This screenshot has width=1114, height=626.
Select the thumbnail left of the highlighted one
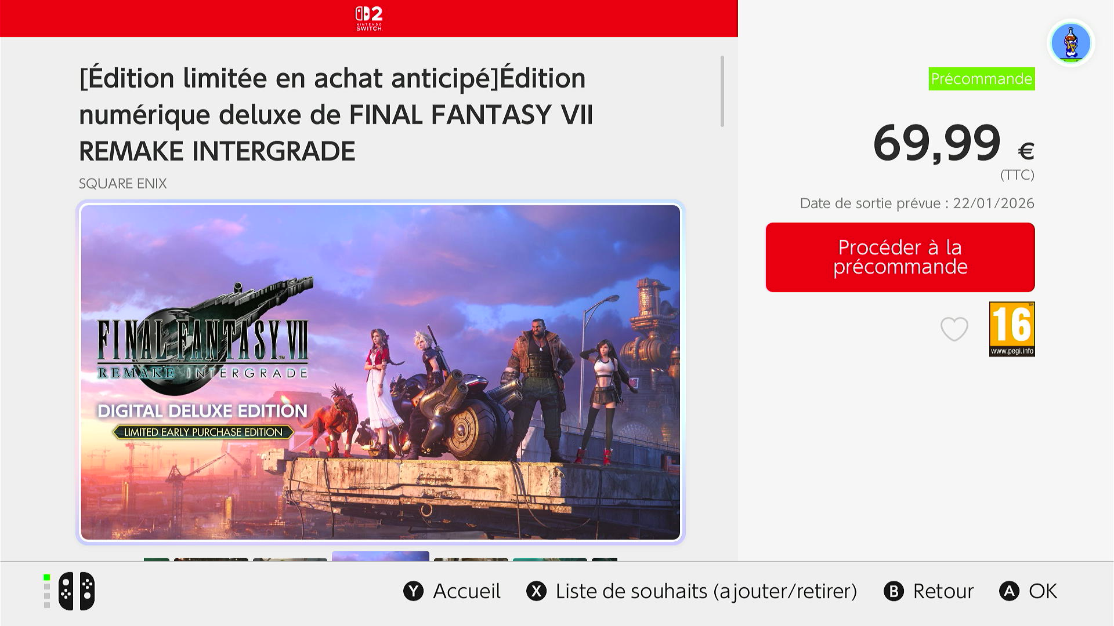290,559
